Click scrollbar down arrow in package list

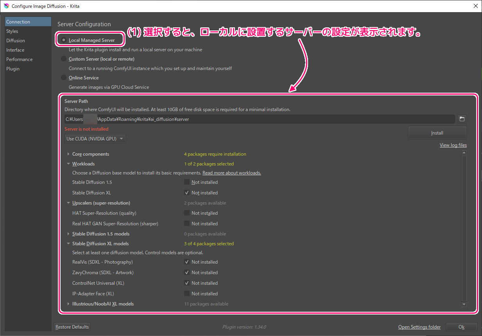pyautogui.click(x=464, y=304)
